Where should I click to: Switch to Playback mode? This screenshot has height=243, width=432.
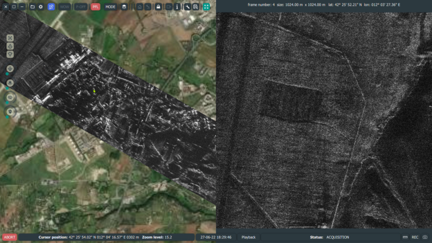pos(249,237)
